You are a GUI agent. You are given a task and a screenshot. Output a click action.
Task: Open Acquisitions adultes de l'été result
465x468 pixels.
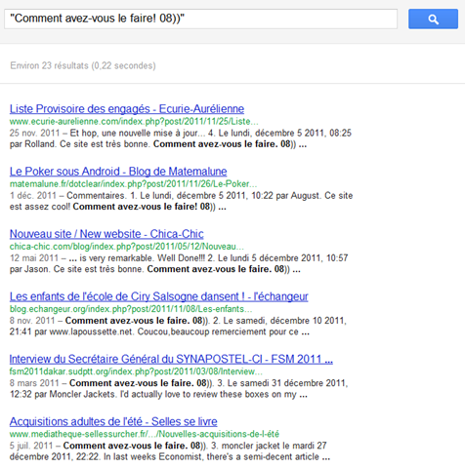[x=113, y=421]
